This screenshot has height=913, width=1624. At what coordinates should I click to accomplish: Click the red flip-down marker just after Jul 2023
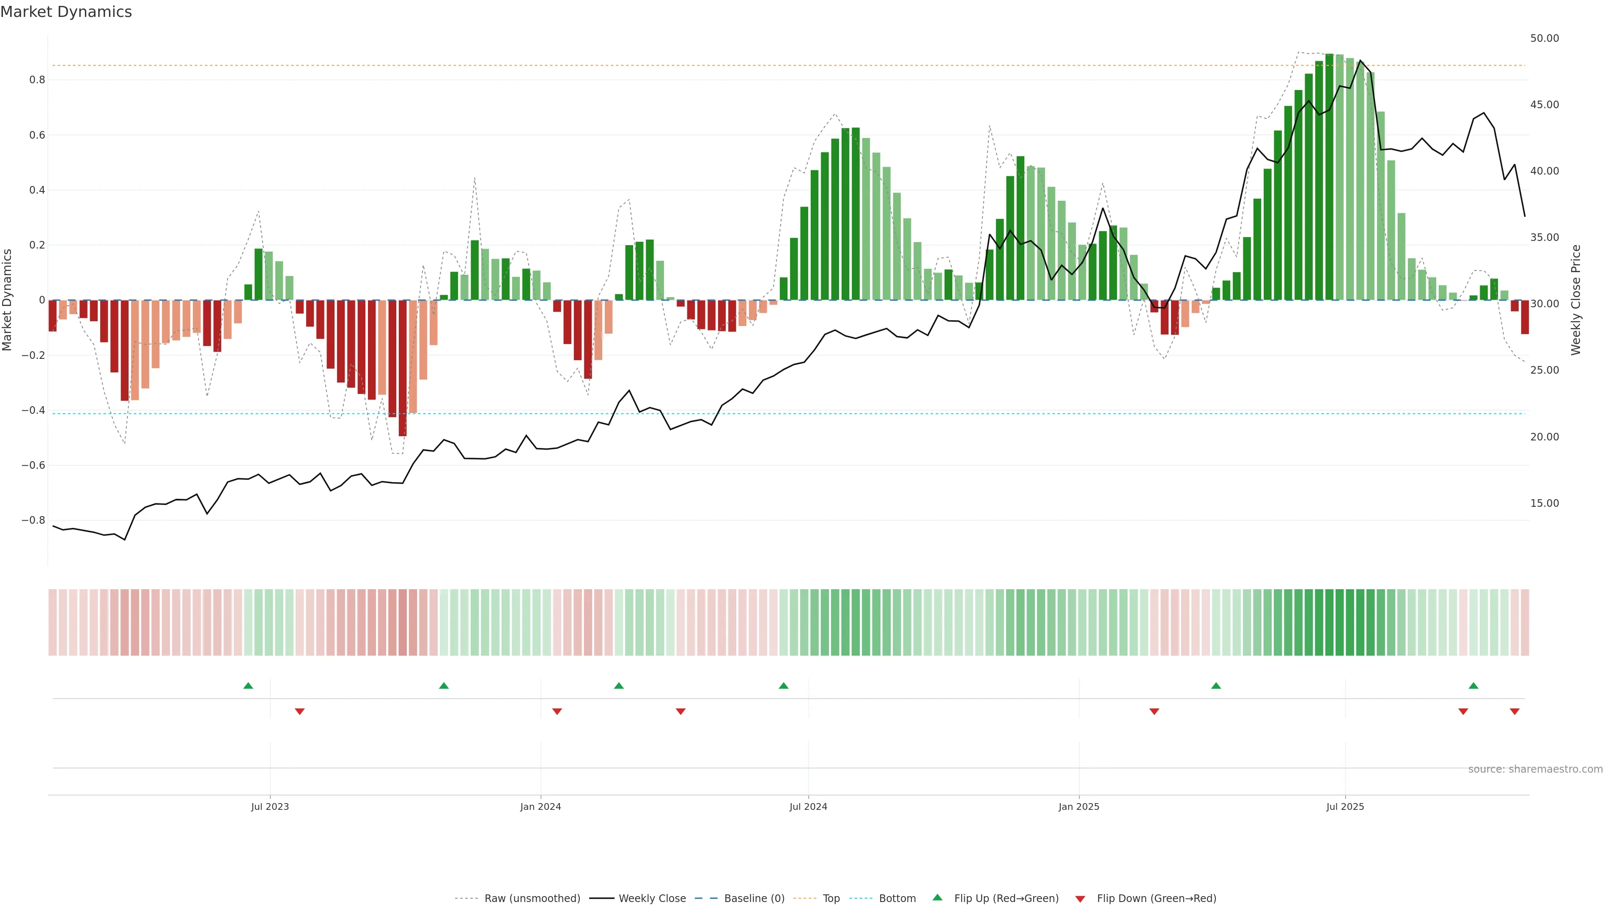[299, 711]
